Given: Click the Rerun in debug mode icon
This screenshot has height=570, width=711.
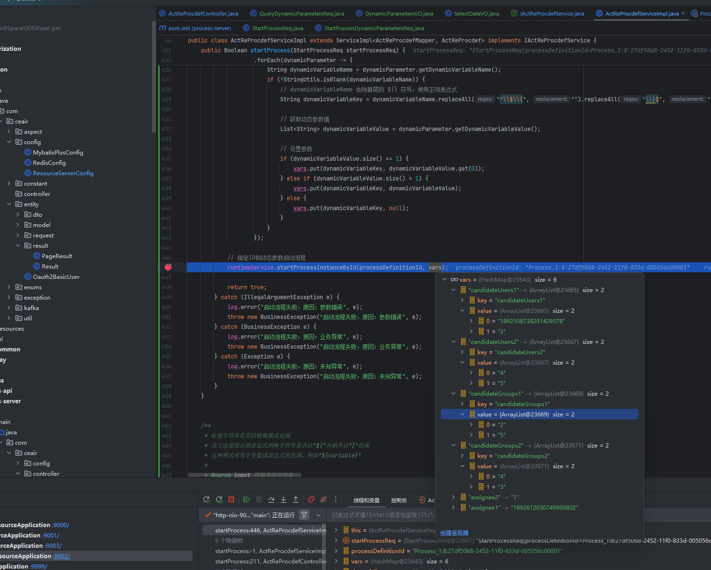Looking at the screenshot, I should pos(219,500).
